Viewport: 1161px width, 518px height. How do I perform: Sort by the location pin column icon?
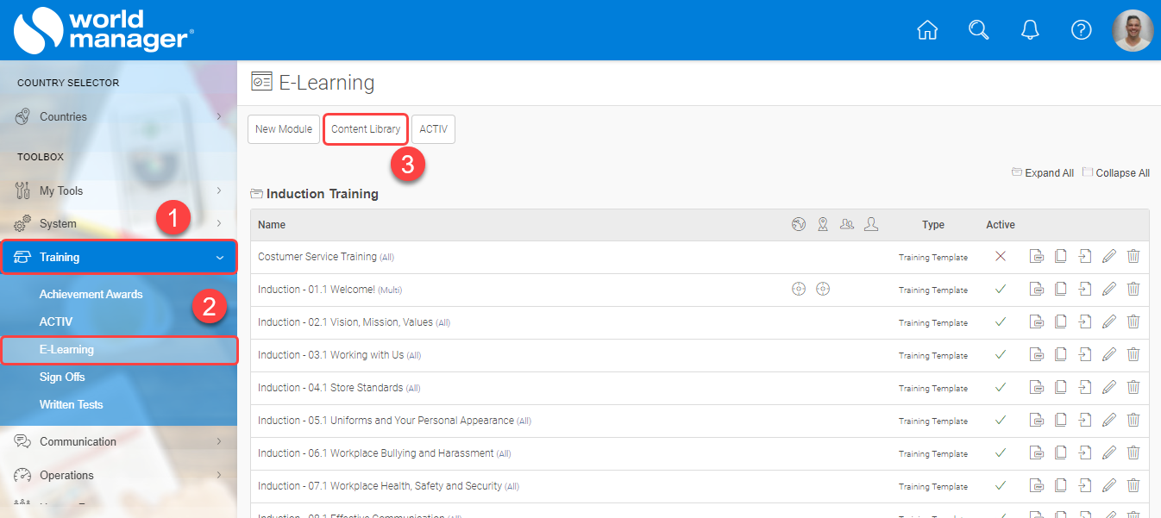coord(823,224)
